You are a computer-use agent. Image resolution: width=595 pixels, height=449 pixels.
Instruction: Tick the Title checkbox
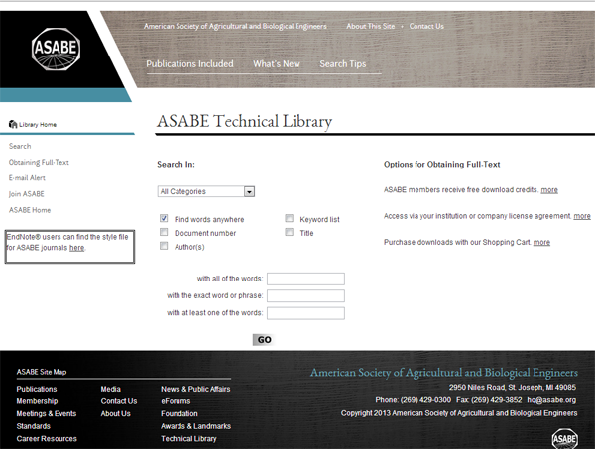click(x=290, y=232)
